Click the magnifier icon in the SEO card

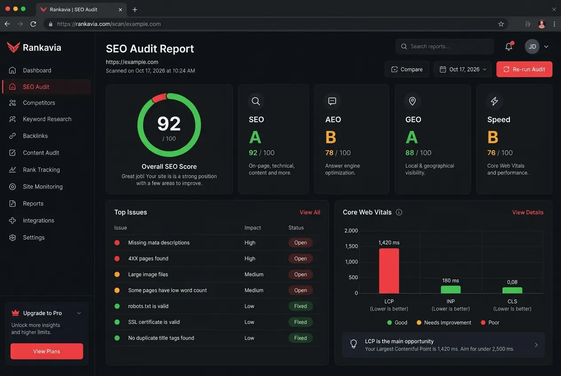(256, 101)
